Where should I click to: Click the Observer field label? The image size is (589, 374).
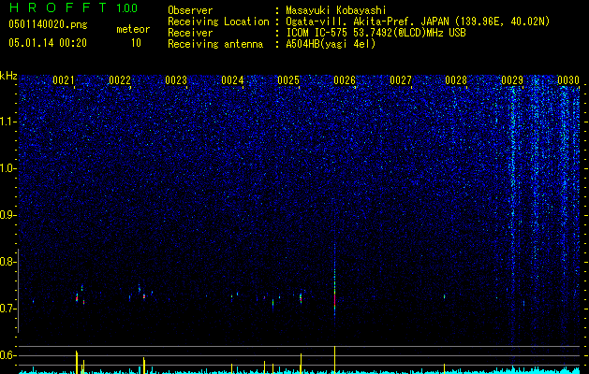[190, 10]
